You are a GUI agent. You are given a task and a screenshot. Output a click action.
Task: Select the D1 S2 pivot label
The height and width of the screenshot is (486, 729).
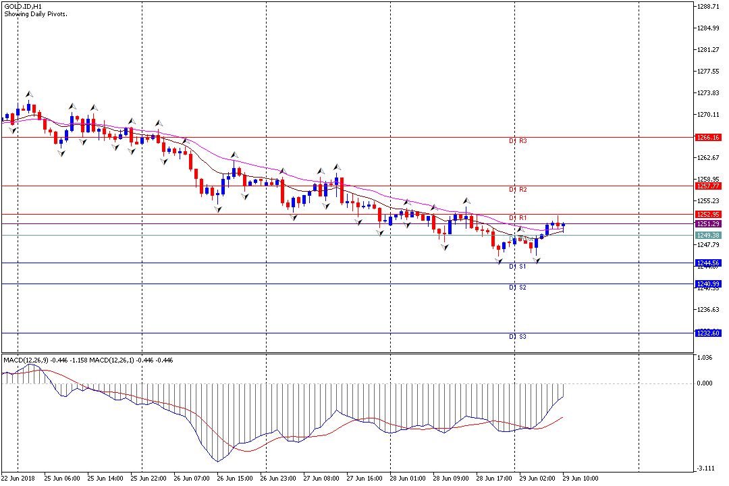point(518,288)
